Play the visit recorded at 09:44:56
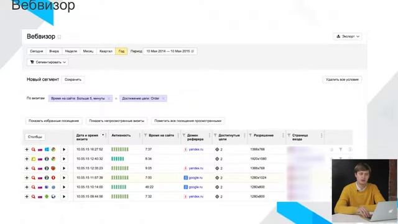This screenshot has height=224, width=398. 64,197
